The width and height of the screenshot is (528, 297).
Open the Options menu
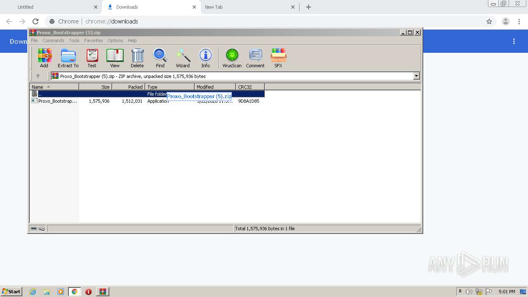point(115,40)
